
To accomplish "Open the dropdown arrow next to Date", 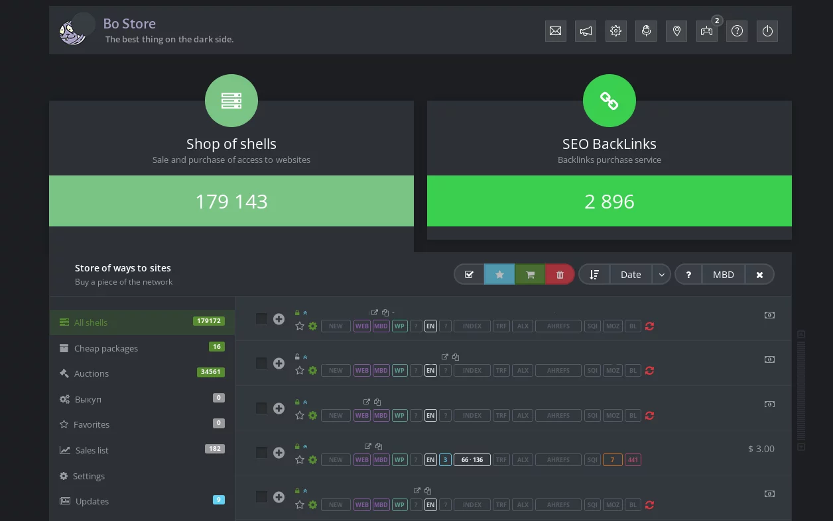I will point(661,275).
